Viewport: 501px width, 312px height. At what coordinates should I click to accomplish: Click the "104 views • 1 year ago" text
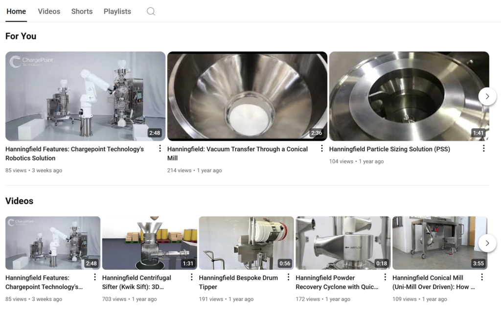(357, 161)
